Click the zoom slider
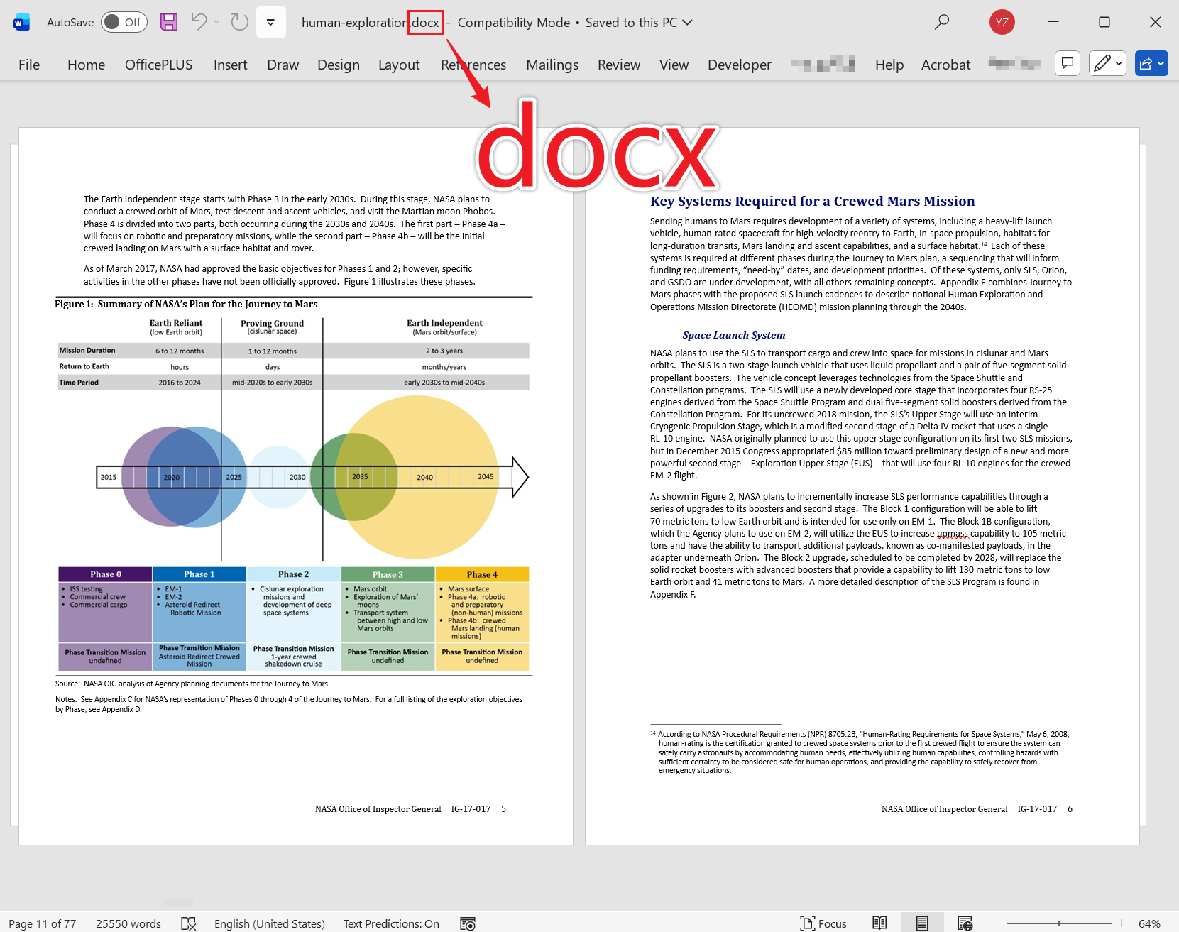This screenshot has height=932, width=1179. (x=1058, y=923)
